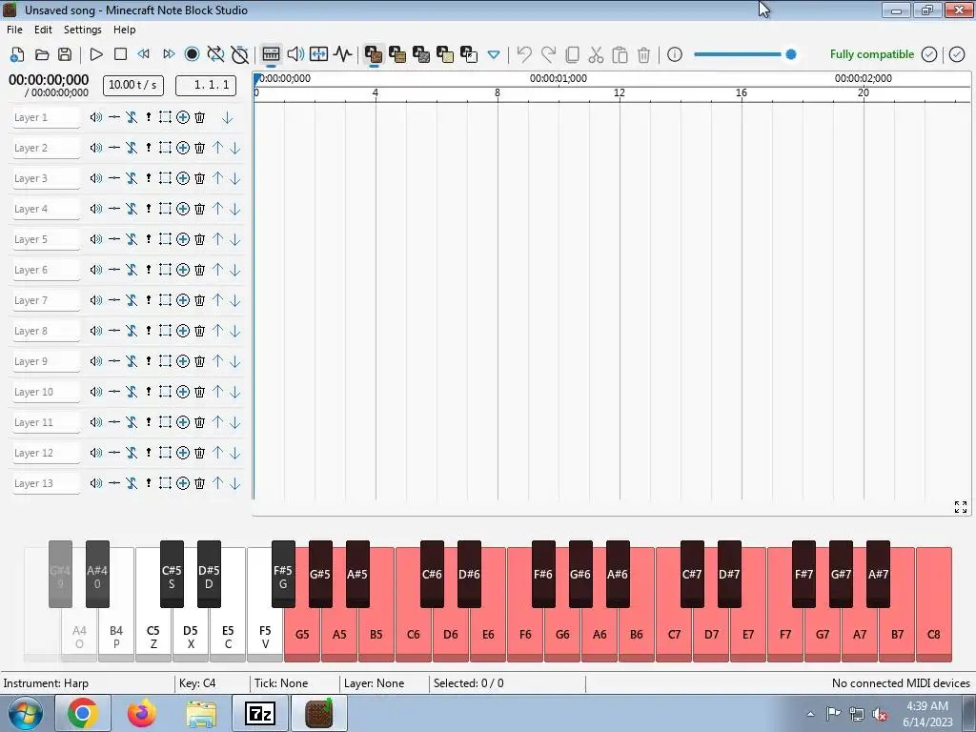Delete Layer 13 with its trash icon
The height and width of the screenshot is (732, 976).
tap(200, 483)
